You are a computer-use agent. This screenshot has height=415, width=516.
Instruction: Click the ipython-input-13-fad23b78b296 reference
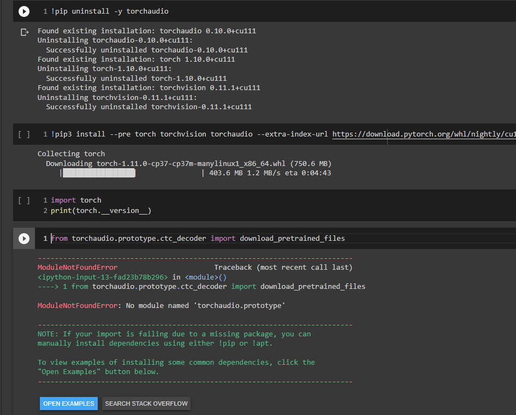coord(103,277)
